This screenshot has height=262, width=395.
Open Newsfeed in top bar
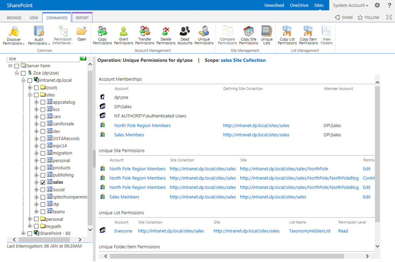tap(274, 5)
